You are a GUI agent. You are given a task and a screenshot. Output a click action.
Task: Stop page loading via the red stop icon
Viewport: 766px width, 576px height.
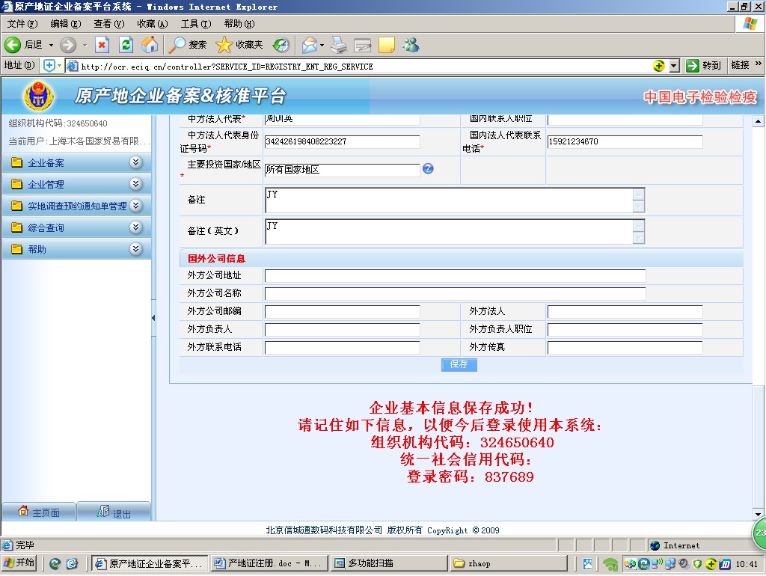click(101, 45)
